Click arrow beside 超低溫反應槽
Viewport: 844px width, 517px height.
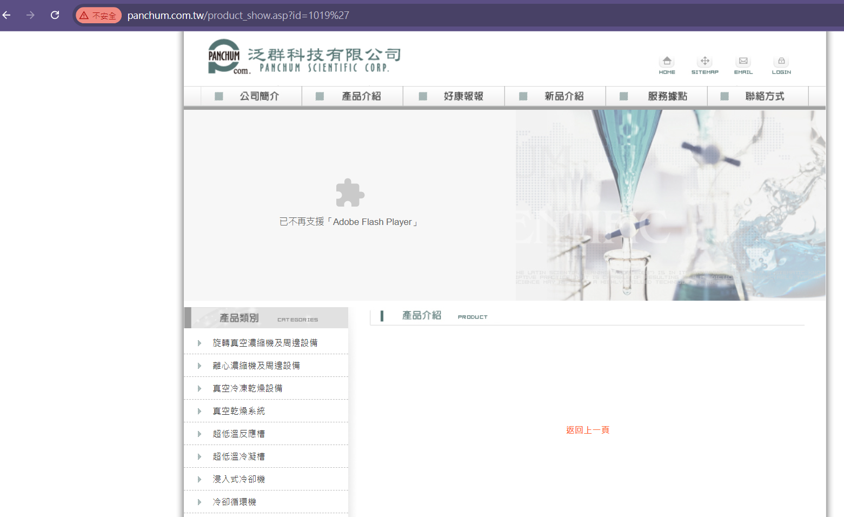(200, 434)
